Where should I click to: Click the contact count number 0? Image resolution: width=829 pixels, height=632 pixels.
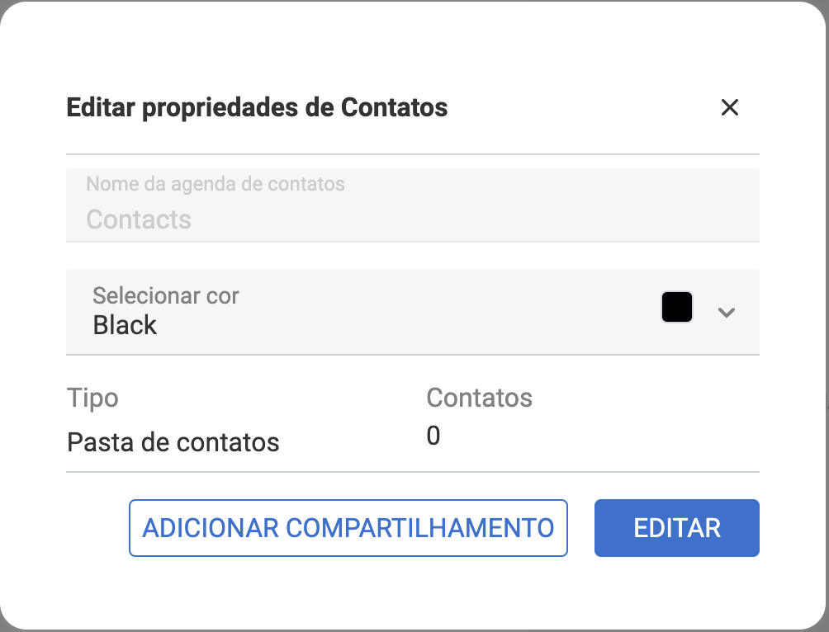tap(433, 436)
